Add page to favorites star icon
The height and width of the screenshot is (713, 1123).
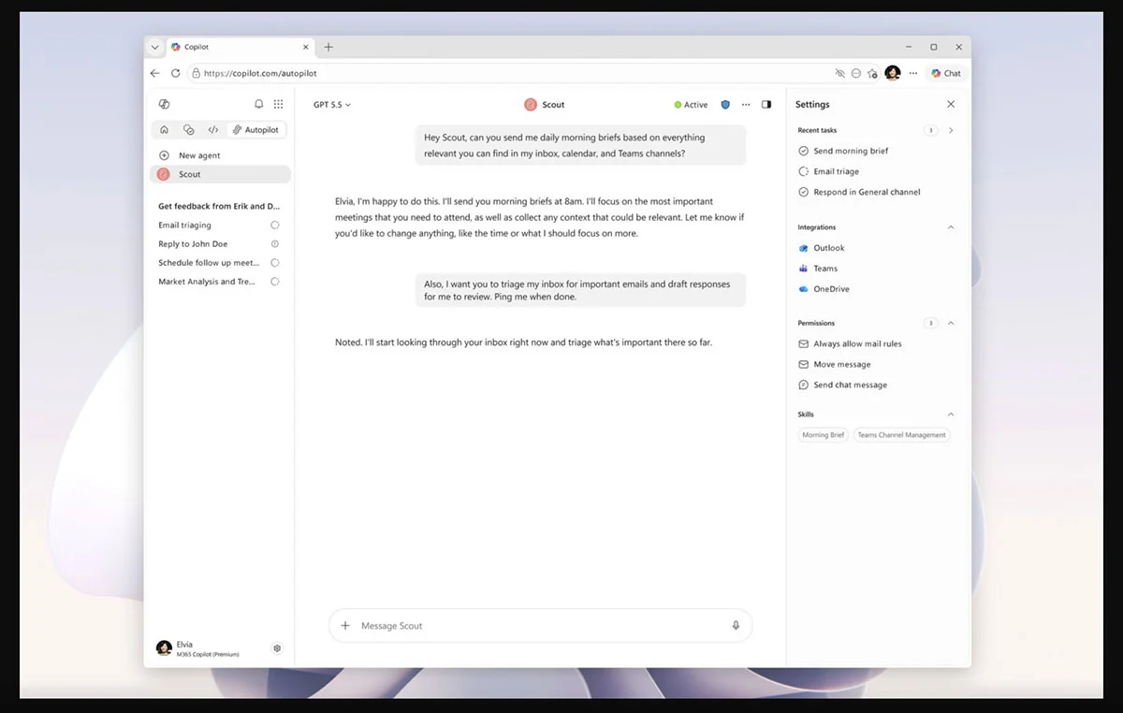[x=872, y=73]
